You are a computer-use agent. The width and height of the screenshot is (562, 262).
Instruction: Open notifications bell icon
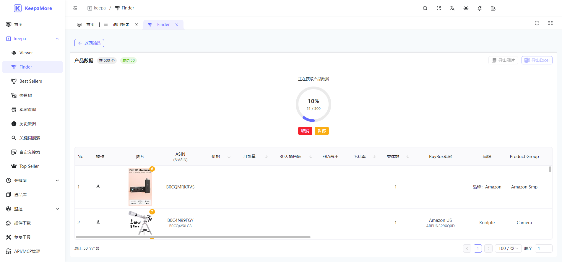pos(480,8)
